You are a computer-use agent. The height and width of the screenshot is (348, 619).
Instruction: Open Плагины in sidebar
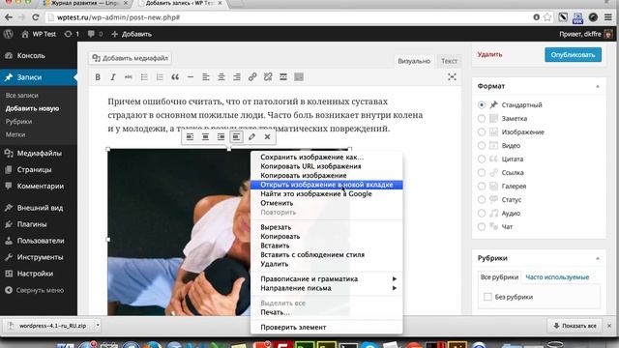click(39, 224)
